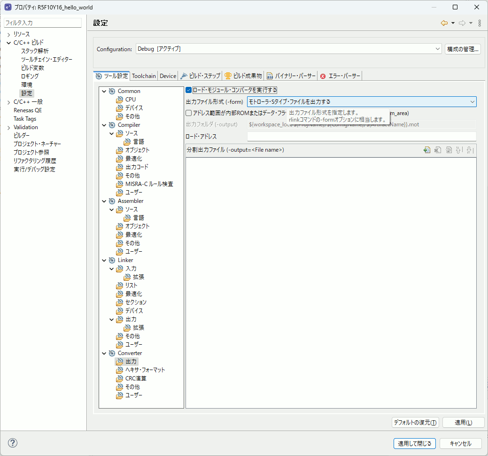Enable the アドレス範囲が内部ROM checkbox
Image resolution: width=488 pixels, height=456 pixels.
(189, 113)
